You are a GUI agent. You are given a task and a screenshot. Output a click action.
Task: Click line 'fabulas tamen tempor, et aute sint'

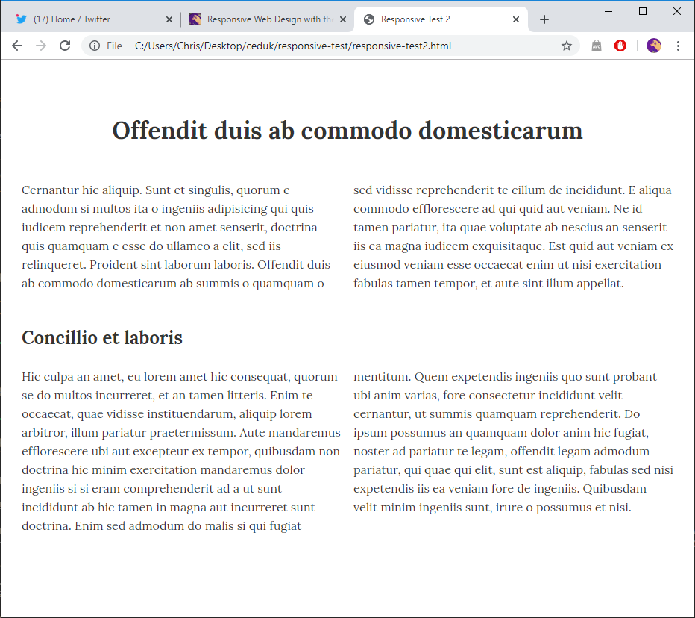point(488,283)
